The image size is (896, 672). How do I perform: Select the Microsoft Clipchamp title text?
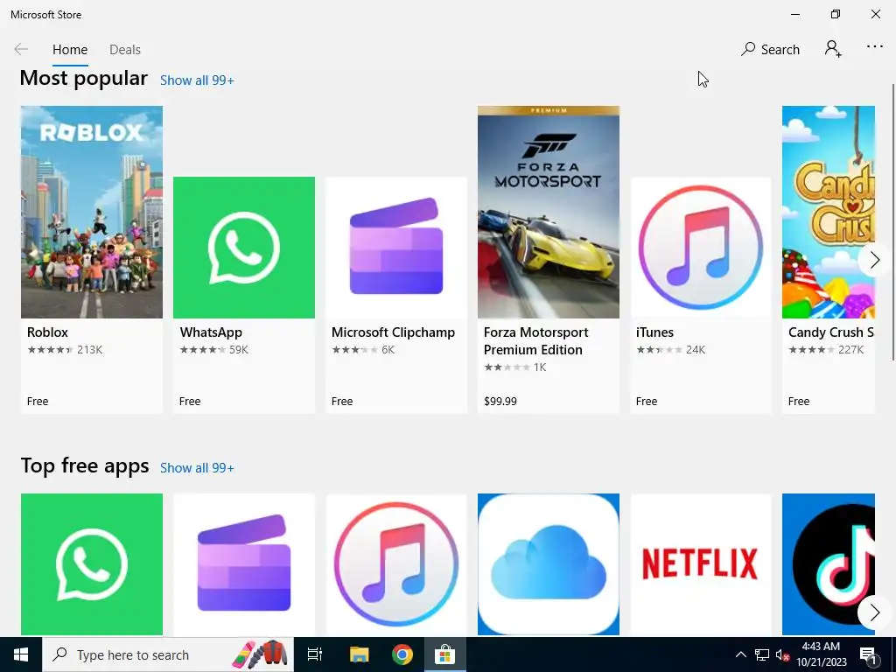393,332
